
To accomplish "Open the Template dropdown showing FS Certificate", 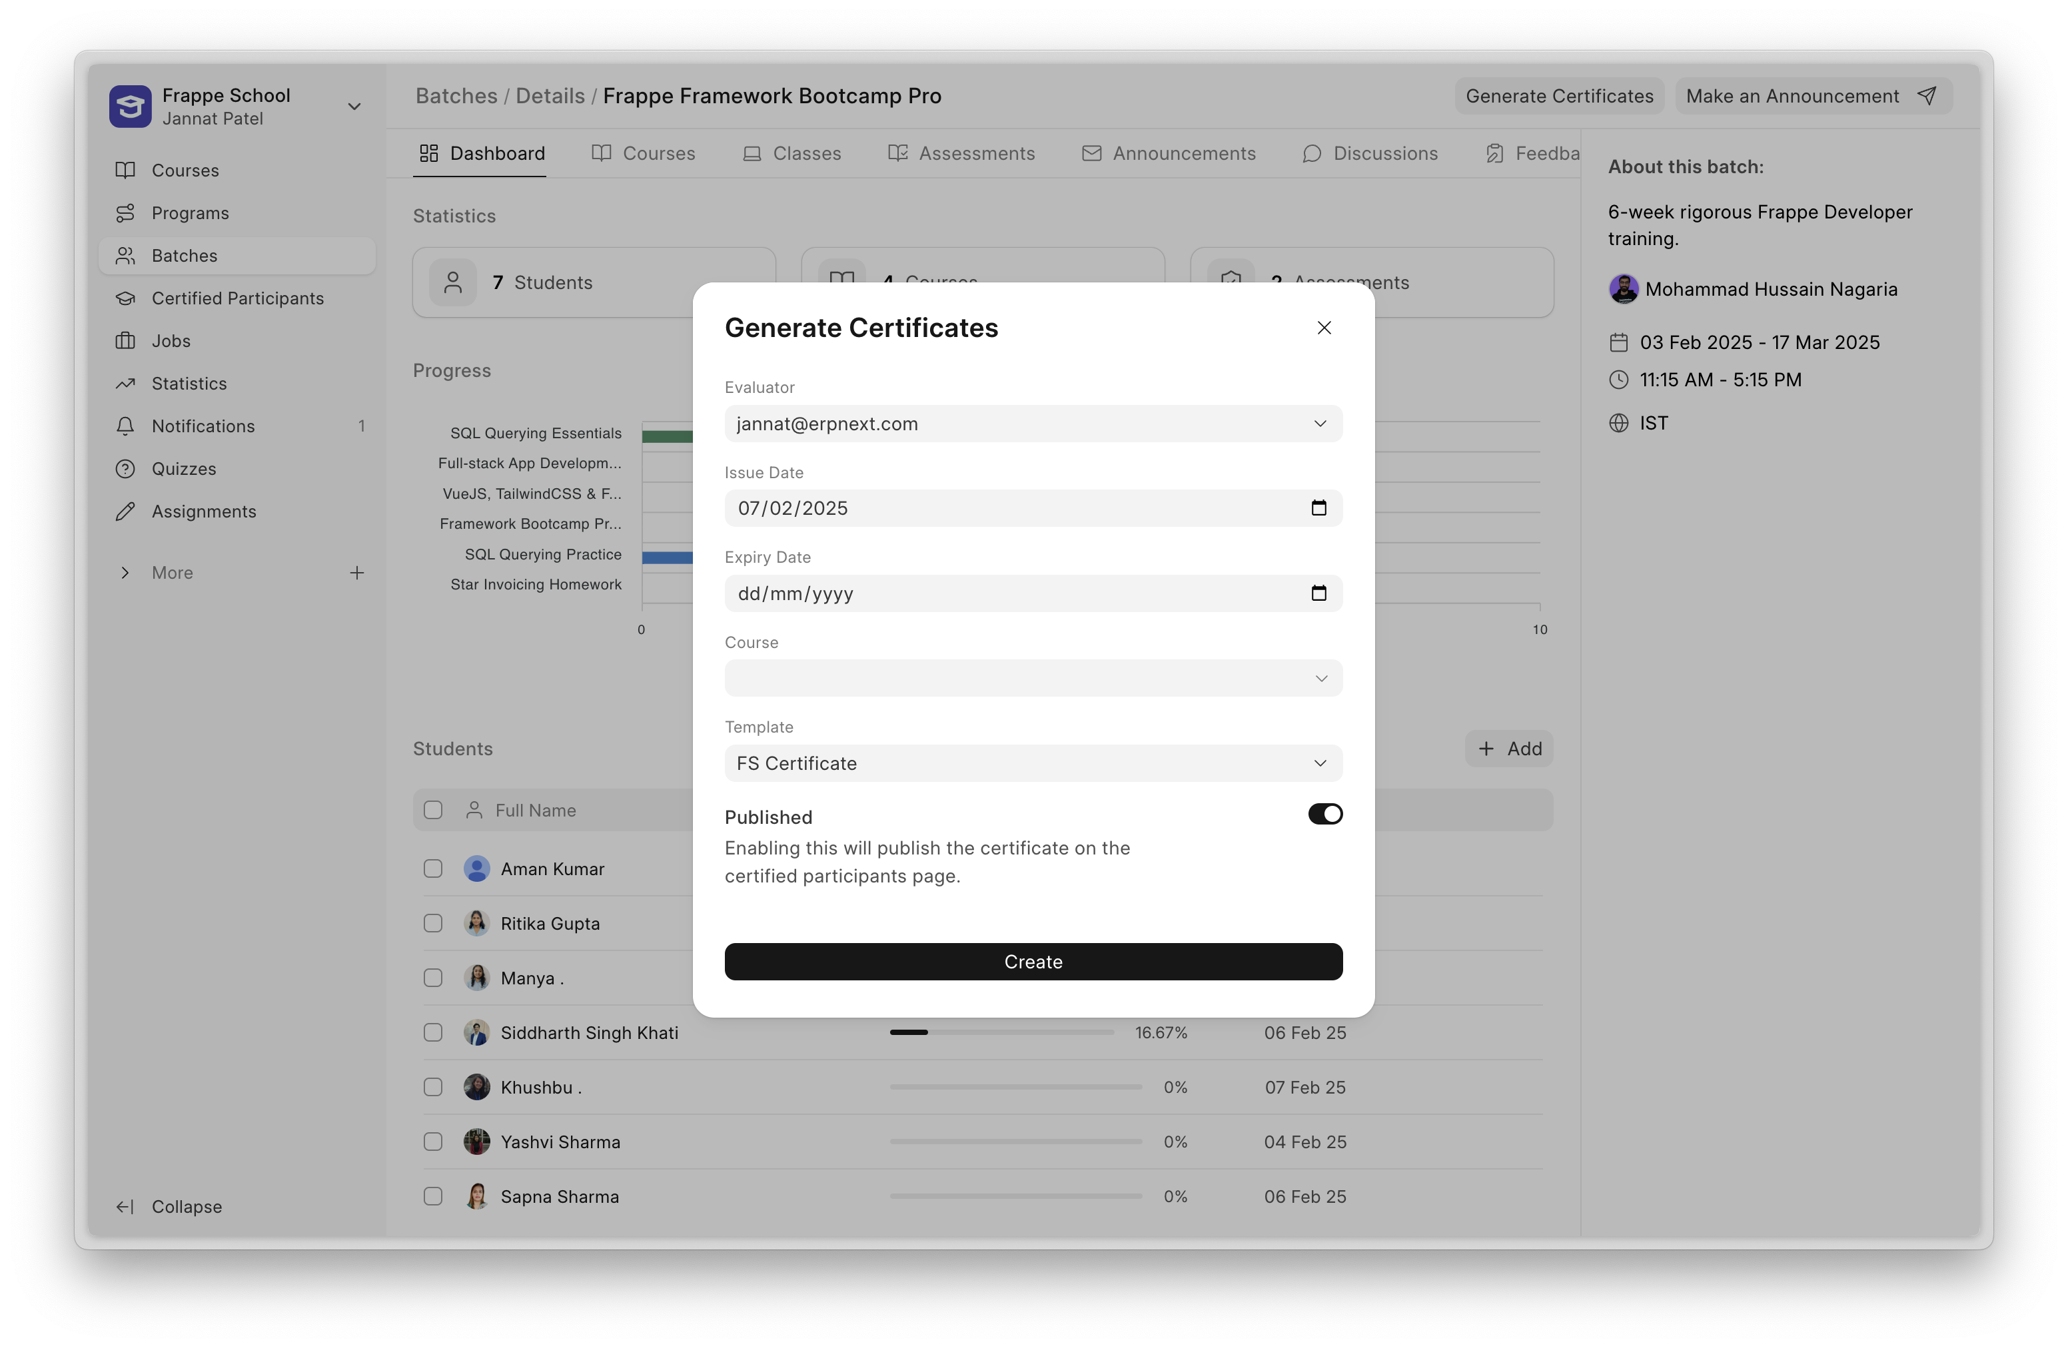I will pyautogui.click(x=1032, y=763).
